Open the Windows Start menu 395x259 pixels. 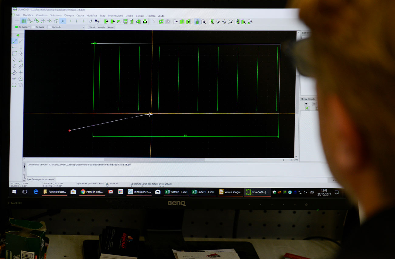coord(14,192)
